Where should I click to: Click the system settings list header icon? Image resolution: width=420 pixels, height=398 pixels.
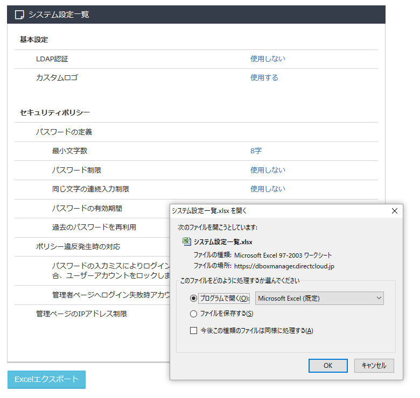(19, 15)
